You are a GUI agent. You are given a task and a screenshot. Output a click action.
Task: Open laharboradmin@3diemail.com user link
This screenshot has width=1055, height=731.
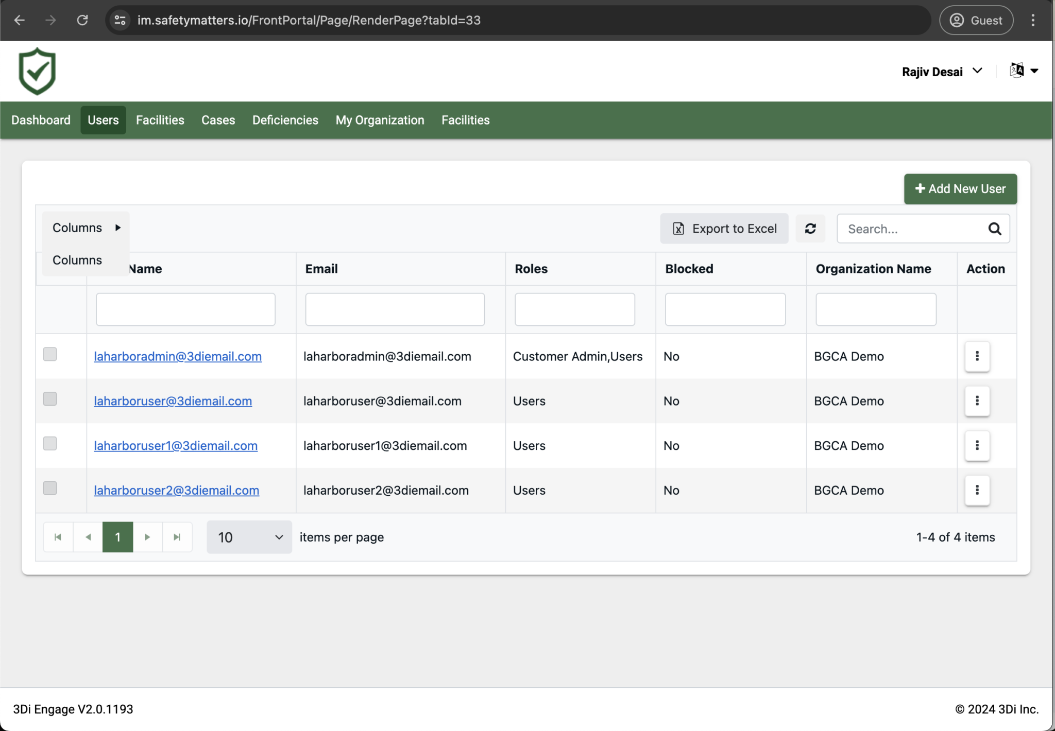pos(178,356)
